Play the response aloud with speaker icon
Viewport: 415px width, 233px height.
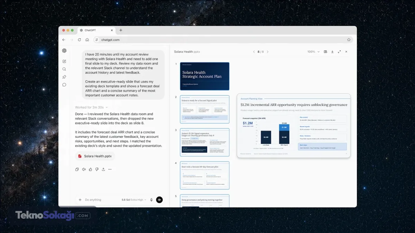point(84,169)
